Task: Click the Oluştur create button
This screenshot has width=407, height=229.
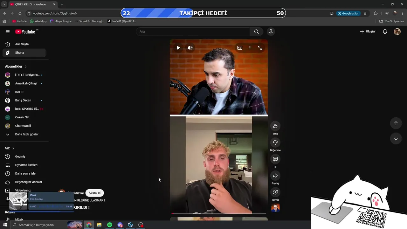Action: point(368,31)
